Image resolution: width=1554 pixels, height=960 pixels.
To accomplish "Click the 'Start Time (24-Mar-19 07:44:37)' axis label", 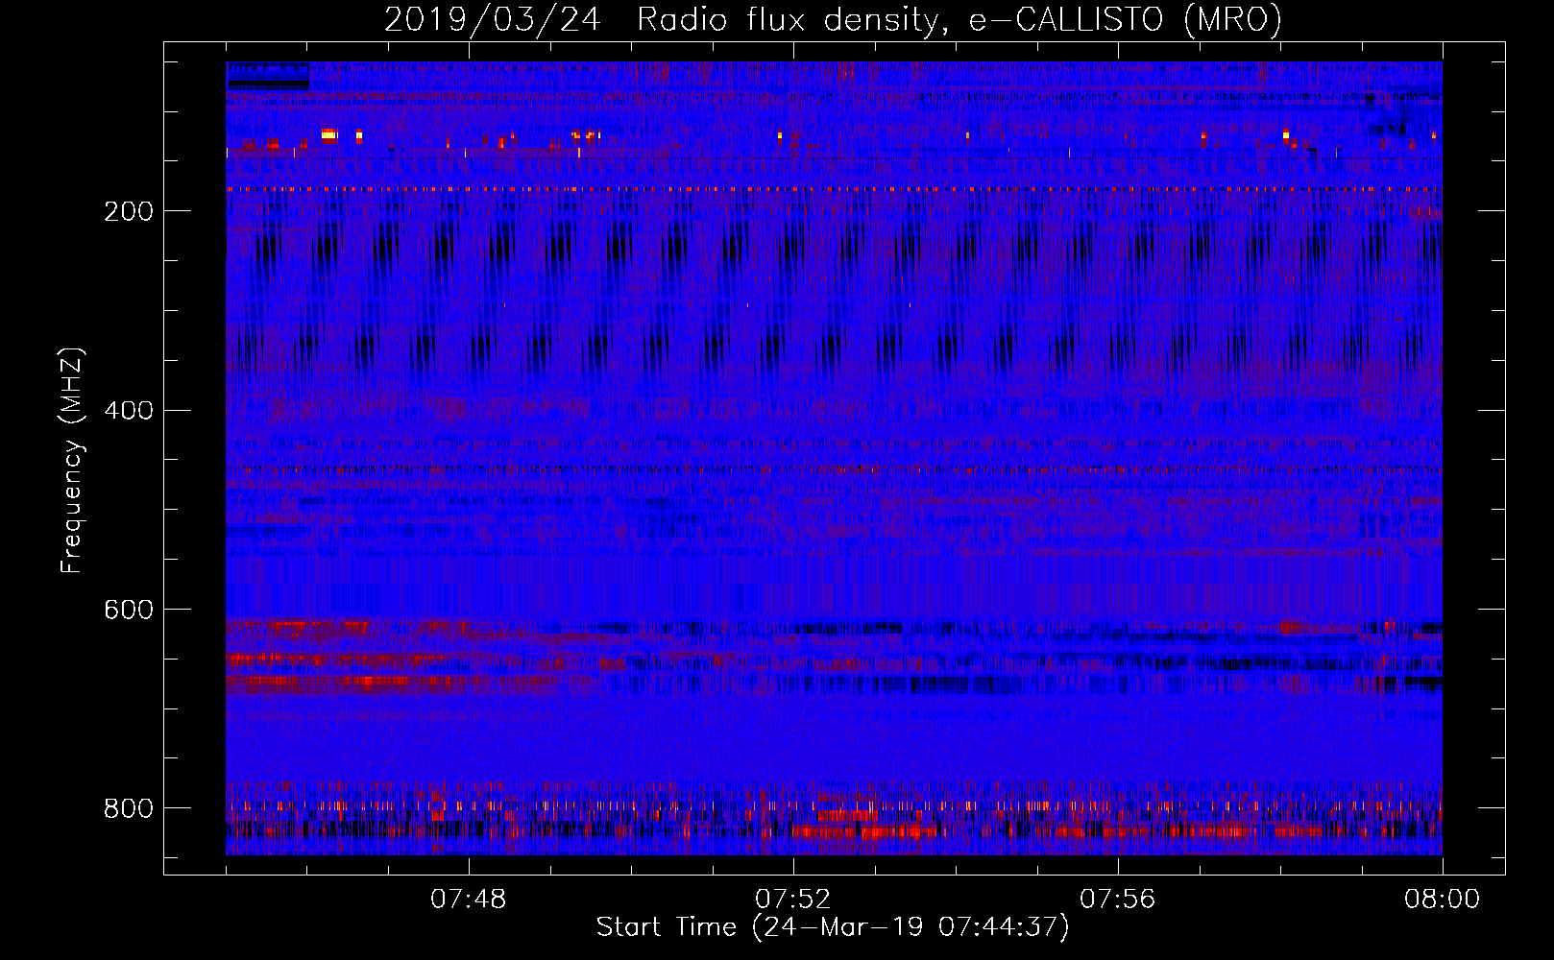I will click(833, 927).
